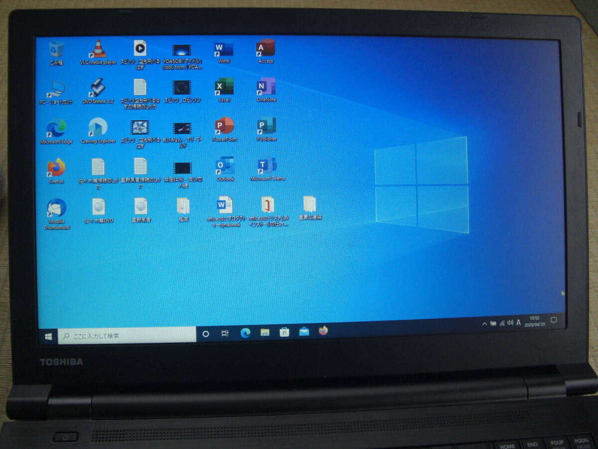
Task: Launch Microsoft Edge from the taskbar
Action: click(245, 333)
